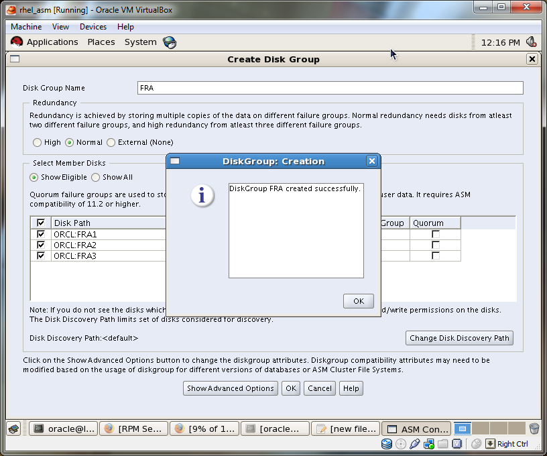Click the optical drive status icon

click(401, 444)
